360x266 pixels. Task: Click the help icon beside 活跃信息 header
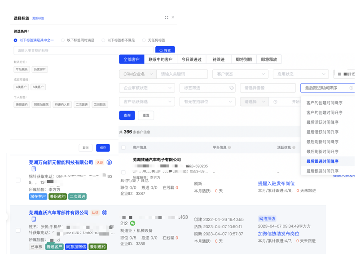coord(294,147)
